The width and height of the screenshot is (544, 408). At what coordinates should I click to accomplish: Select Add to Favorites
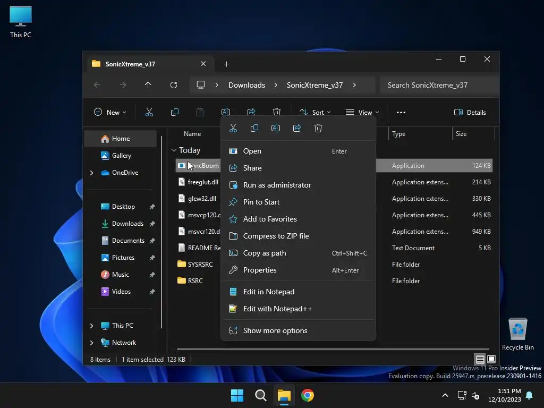(298, 219)
